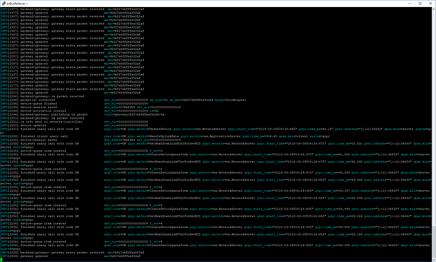436x262 pixels.
Task: Click the 'finished client unary call' line
Action: coord(34,136)
